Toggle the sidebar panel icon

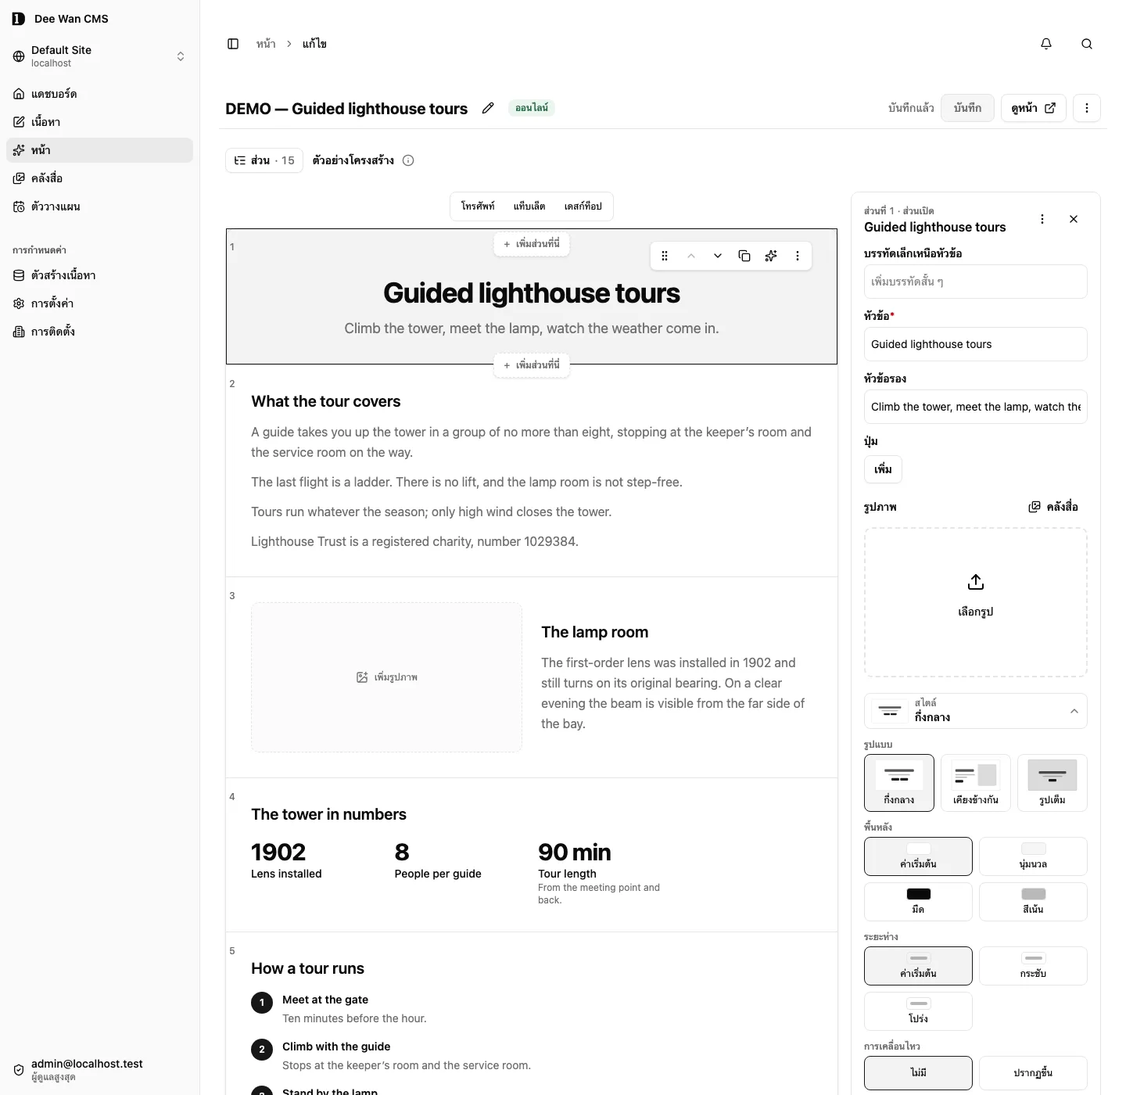pos(233,44)
